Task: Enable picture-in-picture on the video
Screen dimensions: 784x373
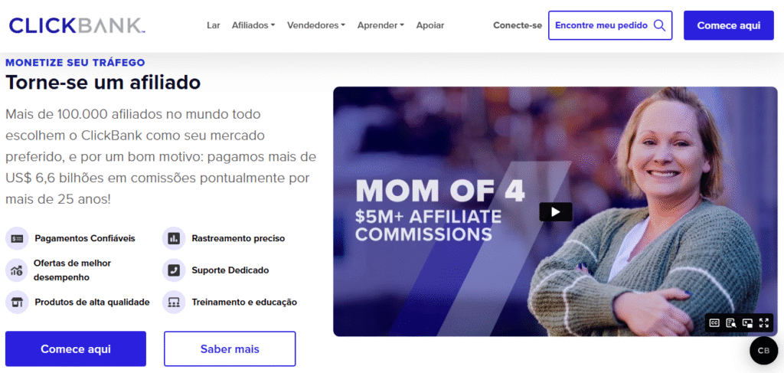Action: click(747, 322)
